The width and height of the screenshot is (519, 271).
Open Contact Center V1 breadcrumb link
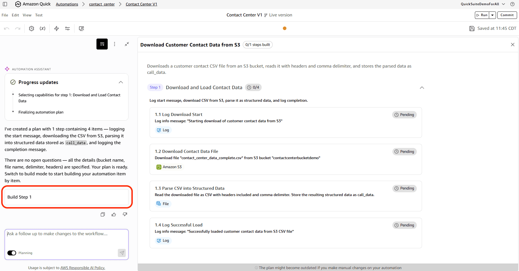(141, 4)
